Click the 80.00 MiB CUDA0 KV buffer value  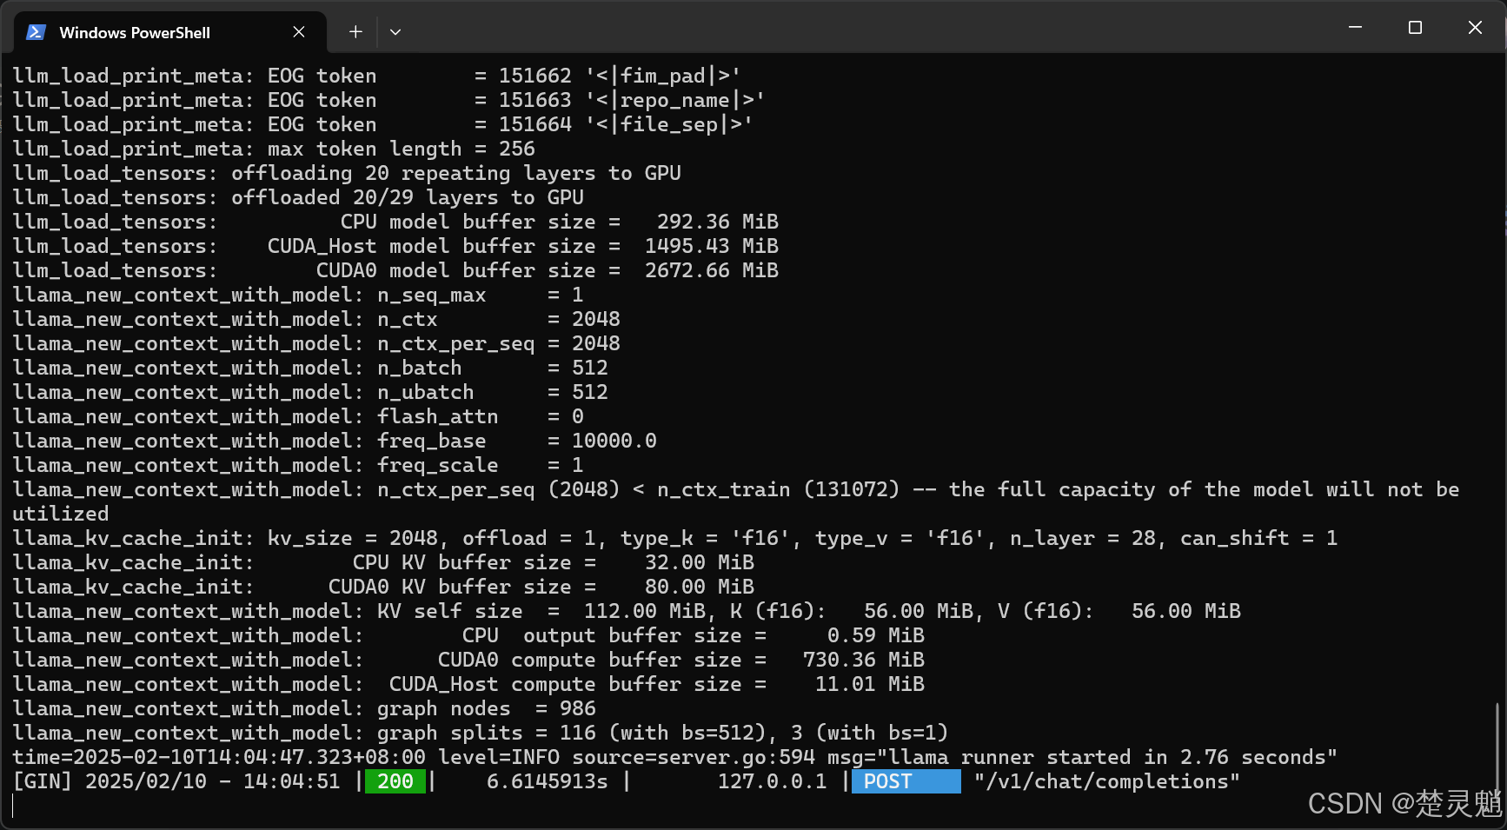[700, 587]
